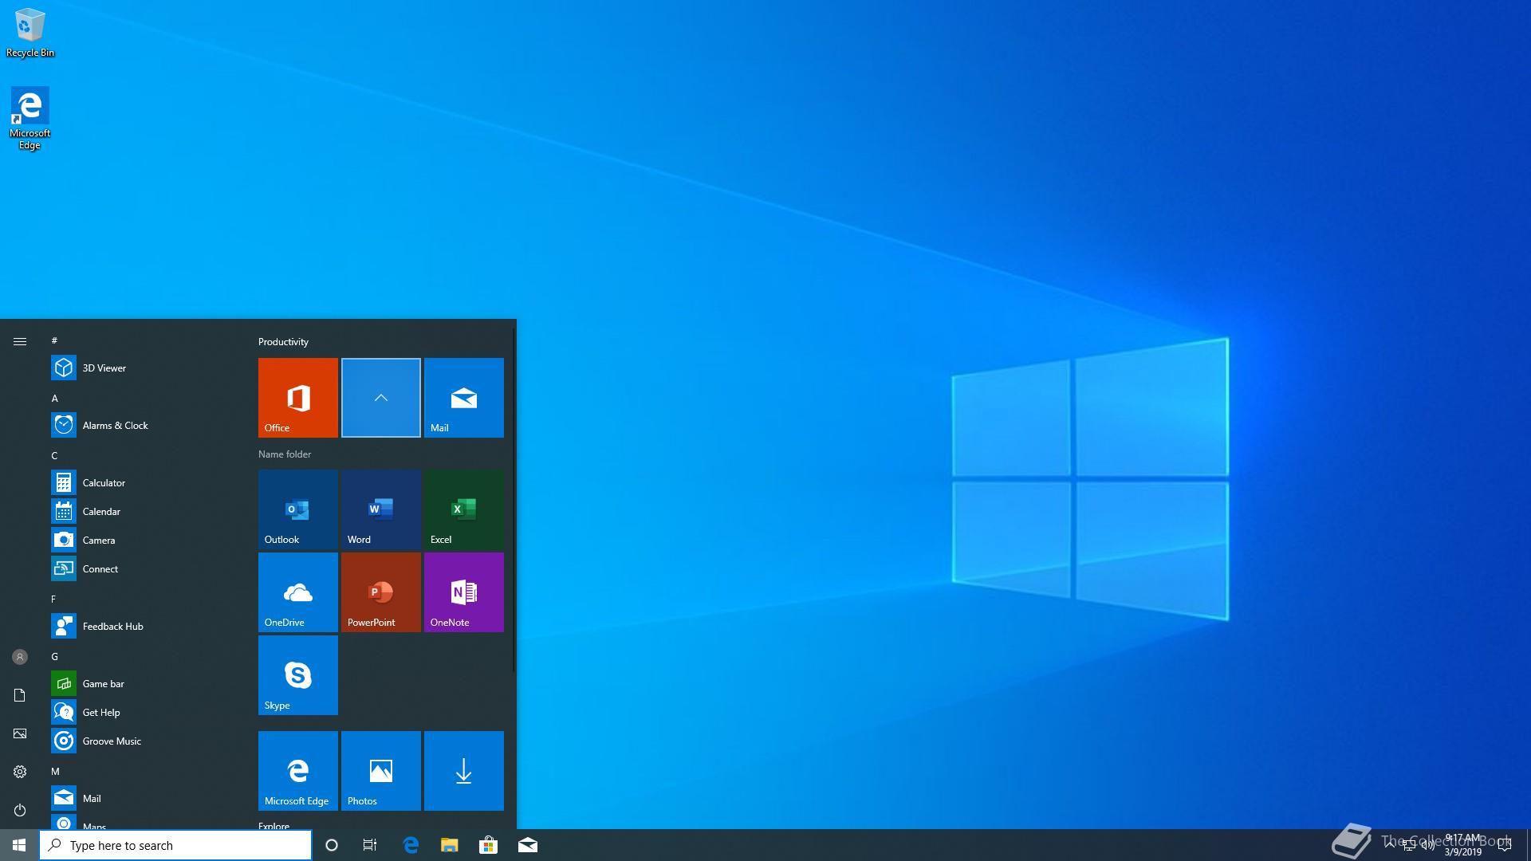Open Alarms & Clock app
The image size is (1531, 861).
pyautogui.click(x=145, y=425)
